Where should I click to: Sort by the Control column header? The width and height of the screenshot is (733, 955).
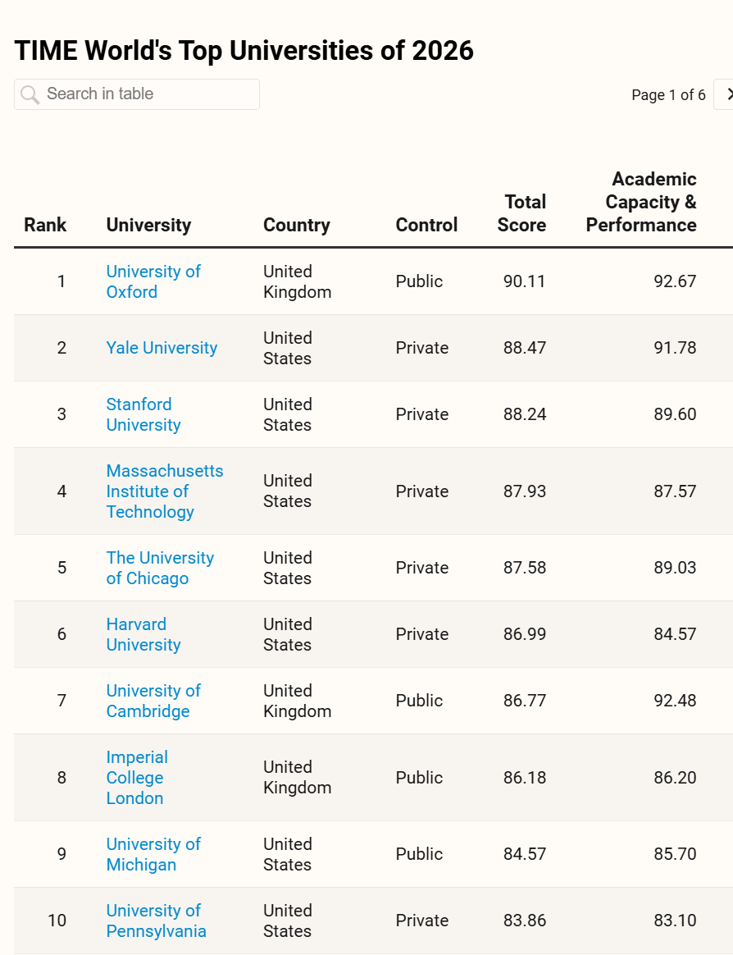pyautogui.click(x=426, y=225)
